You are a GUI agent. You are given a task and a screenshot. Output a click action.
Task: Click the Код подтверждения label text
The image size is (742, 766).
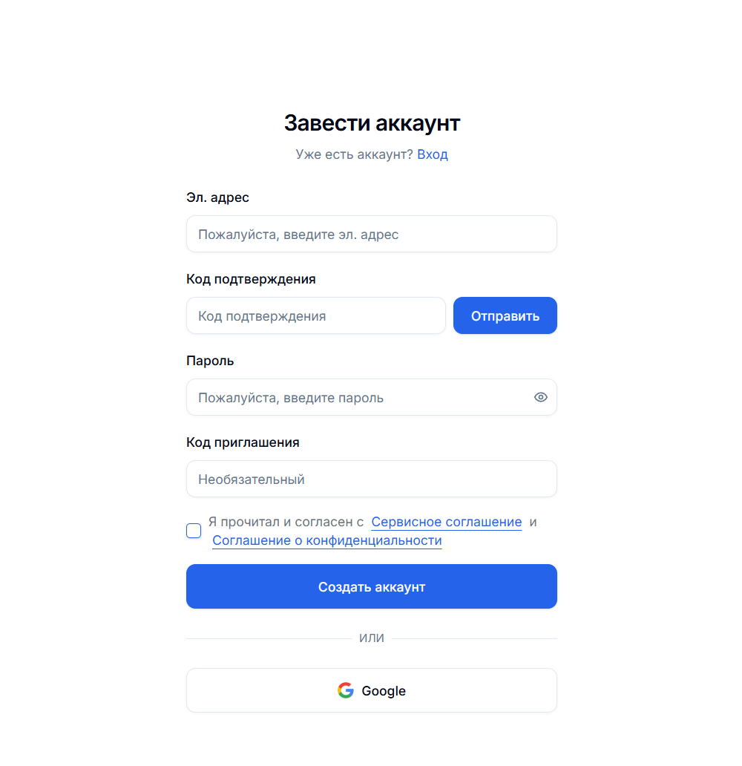251,279
